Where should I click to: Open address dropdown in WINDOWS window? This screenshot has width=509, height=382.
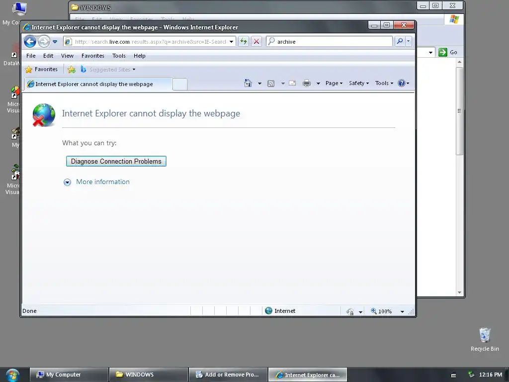[x=430, y=52]
